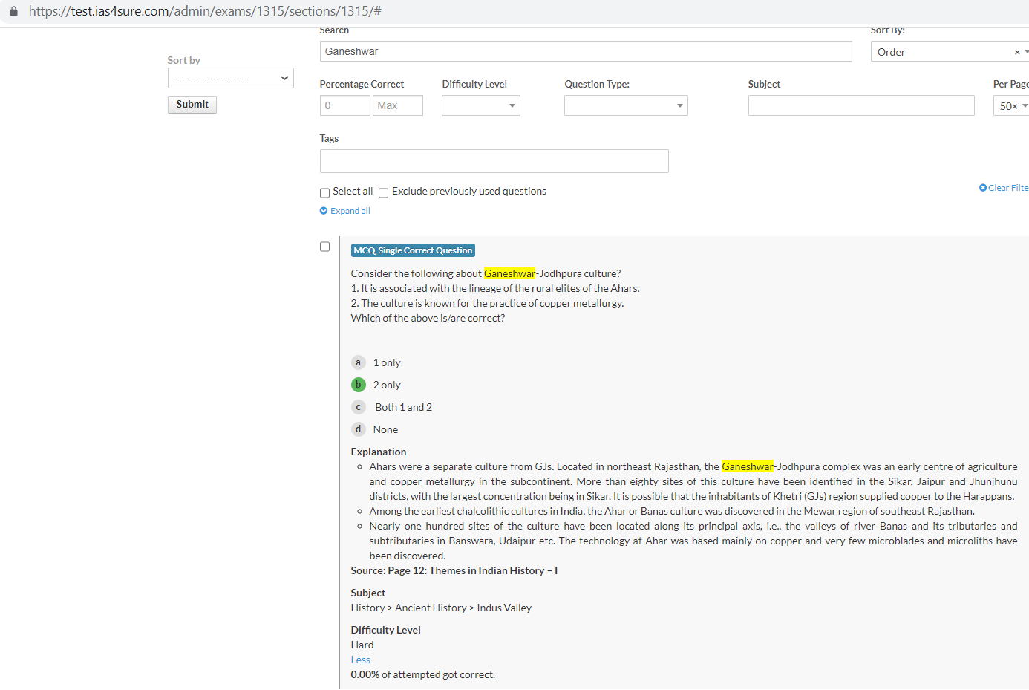Check the question's selection checkbox
Screen dimensions: 1029x690
pos(324,247)
